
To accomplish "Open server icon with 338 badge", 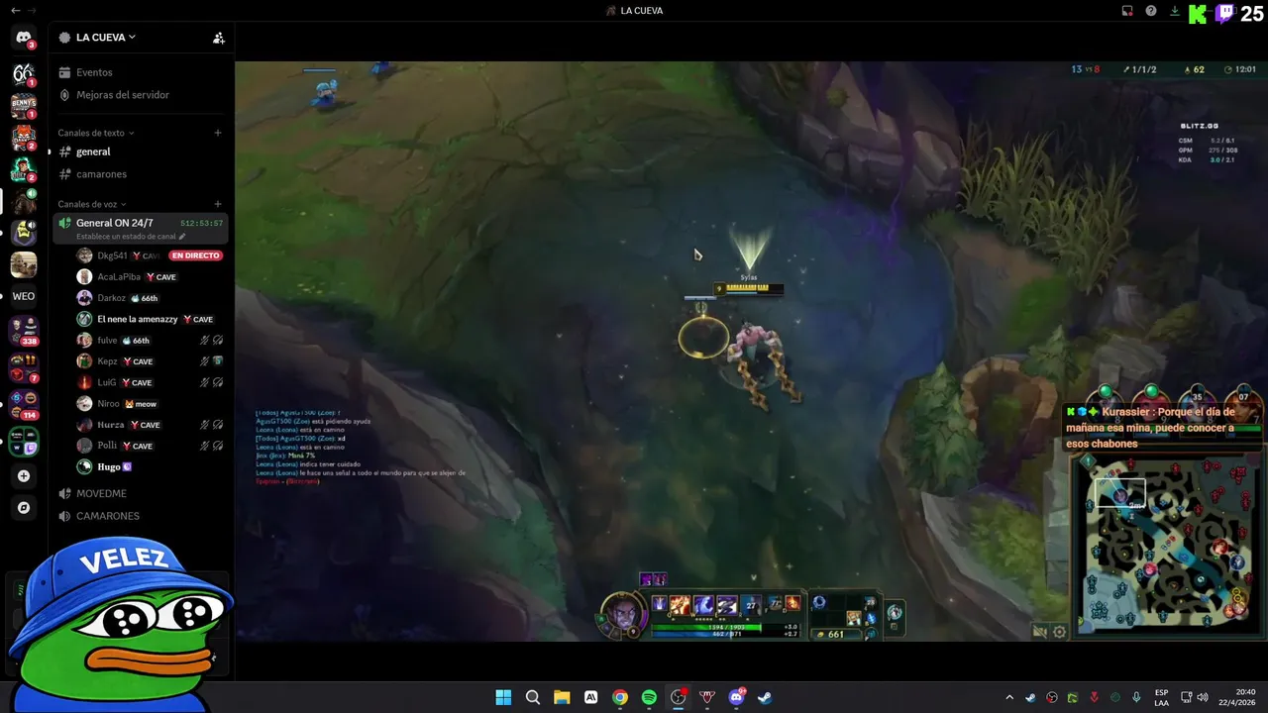I will pyautogui.click(x=24, y=330).
